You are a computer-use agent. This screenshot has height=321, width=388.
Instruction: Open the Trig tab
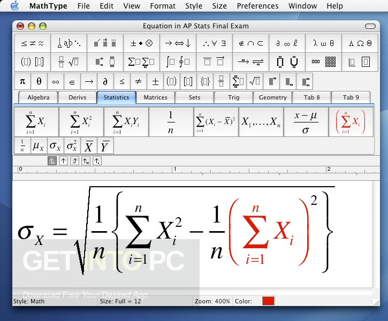(x=233, y=97)
